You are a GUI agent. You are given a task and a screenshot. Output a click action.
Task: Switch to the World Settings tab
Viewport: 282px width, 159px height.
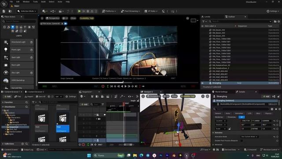[x=221, y=92]
